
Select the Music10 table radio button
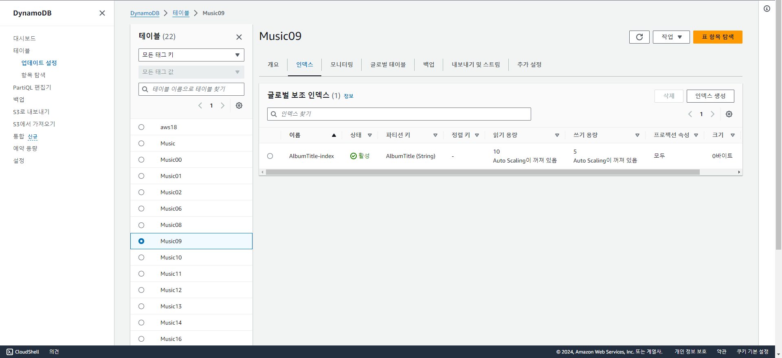point(141,257)
